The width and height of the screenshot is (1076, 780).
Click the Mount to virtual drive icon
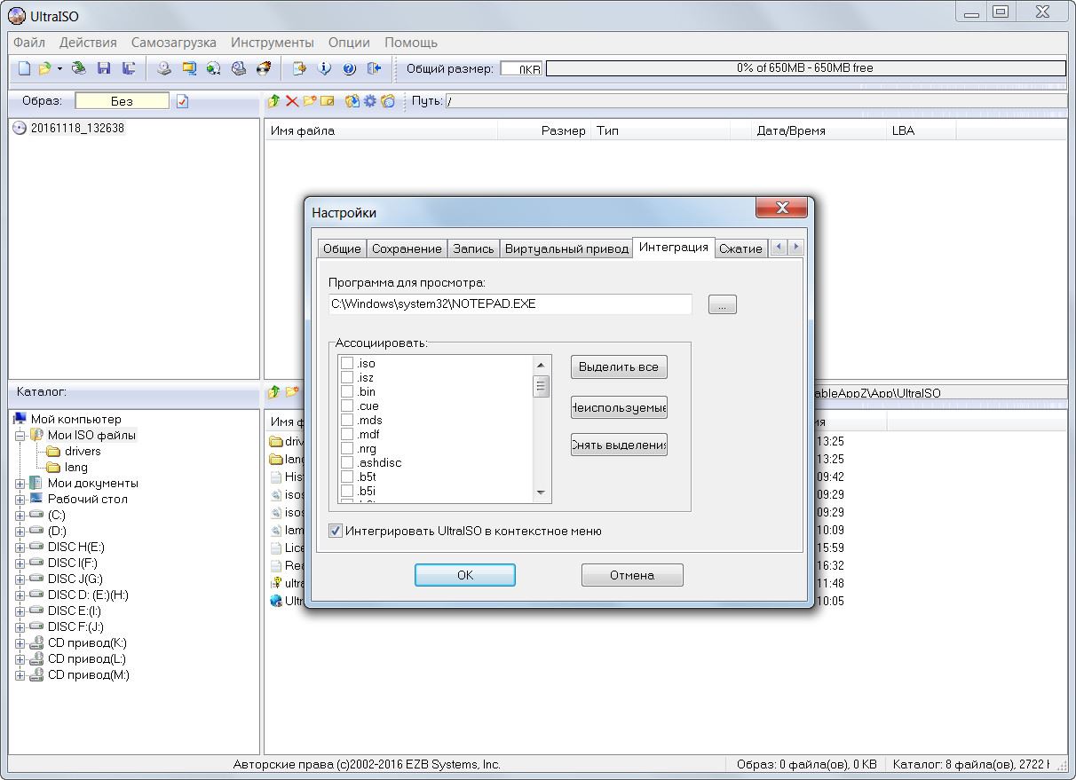tap(239, 68)
